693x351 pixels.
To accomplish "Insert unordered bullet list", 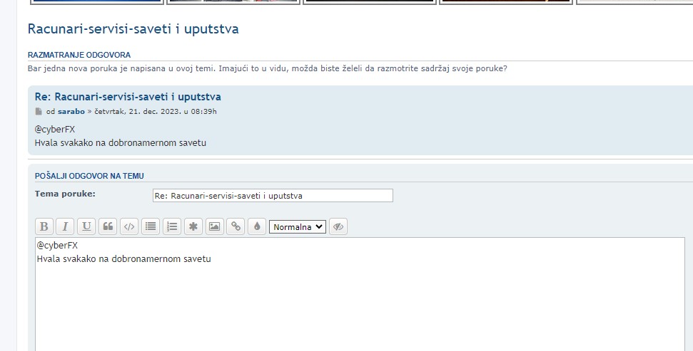I will point(151,226).
